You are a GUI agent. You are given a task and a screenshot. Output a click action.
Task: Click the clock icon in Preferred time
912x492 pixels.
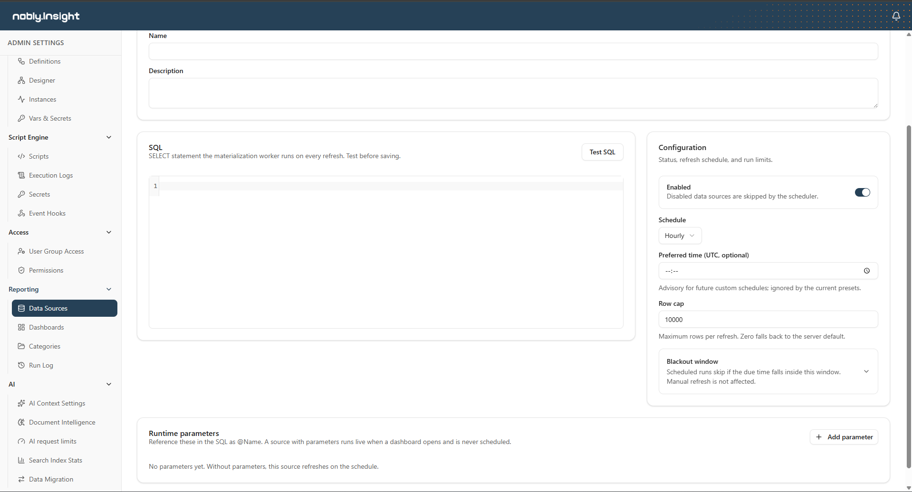(x=867, y=271)
